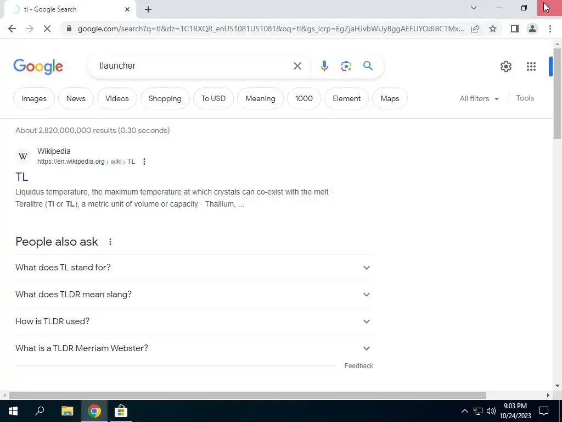Click the scroll-right arrow

click(x=548, y=396)
